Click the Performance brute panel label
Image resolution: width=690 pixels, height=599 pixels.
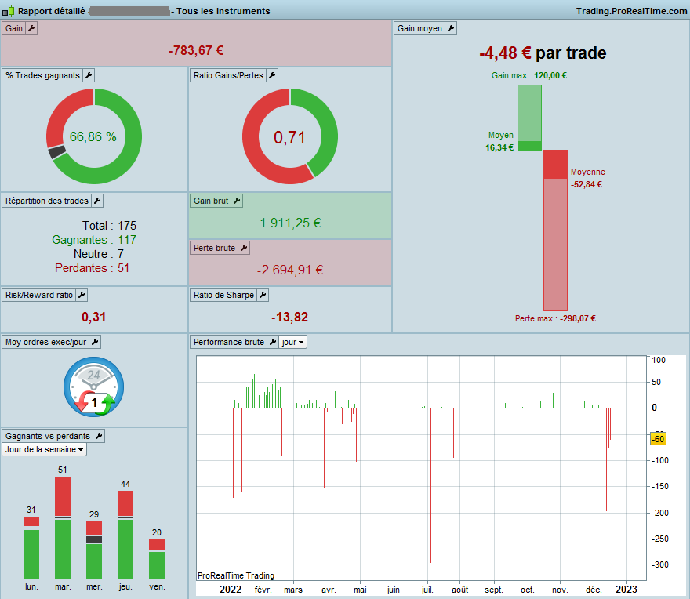pos(228,342)
